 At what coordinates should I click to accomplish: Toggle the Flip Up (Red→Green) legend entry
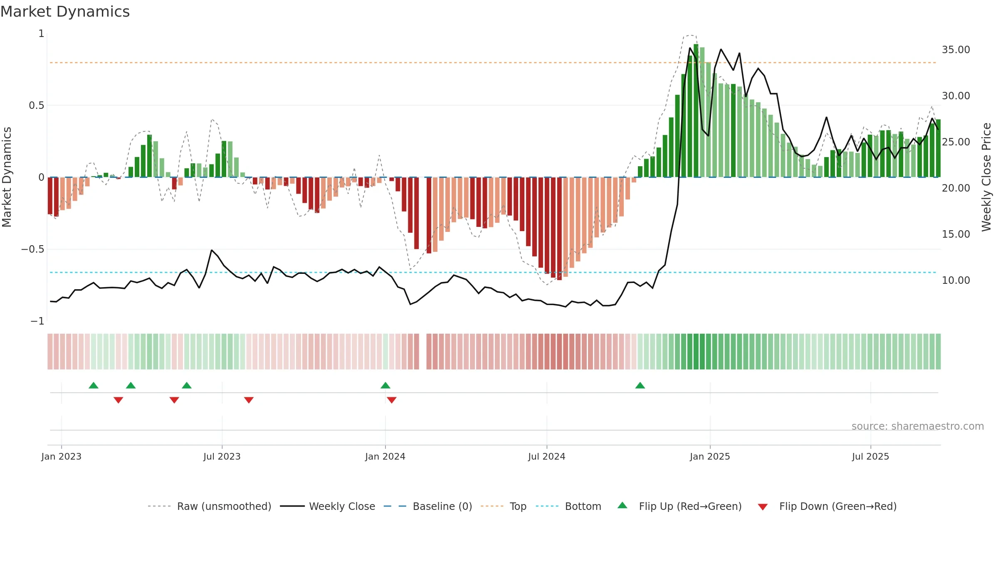click(679, 506)
